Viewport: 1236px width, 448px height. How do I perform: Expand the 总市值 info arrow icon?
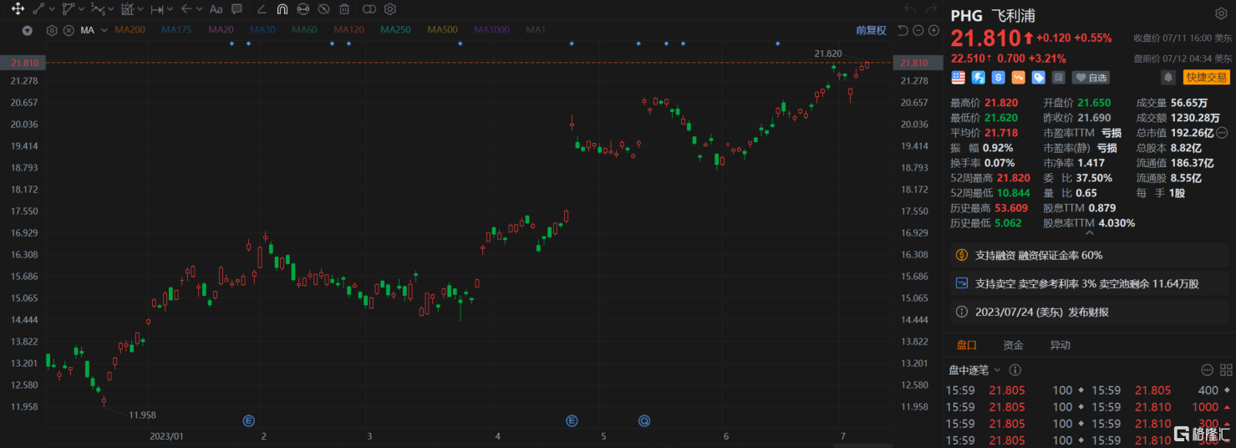[1221, 132]
